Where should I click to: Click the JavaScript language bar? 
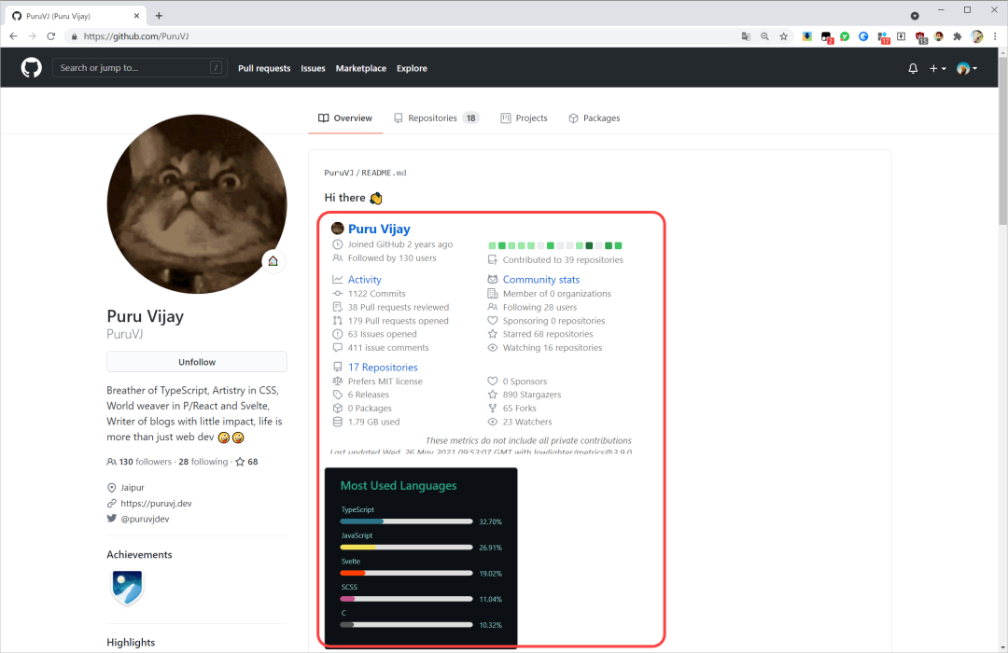pyautogui.click(x=406, y=547)
